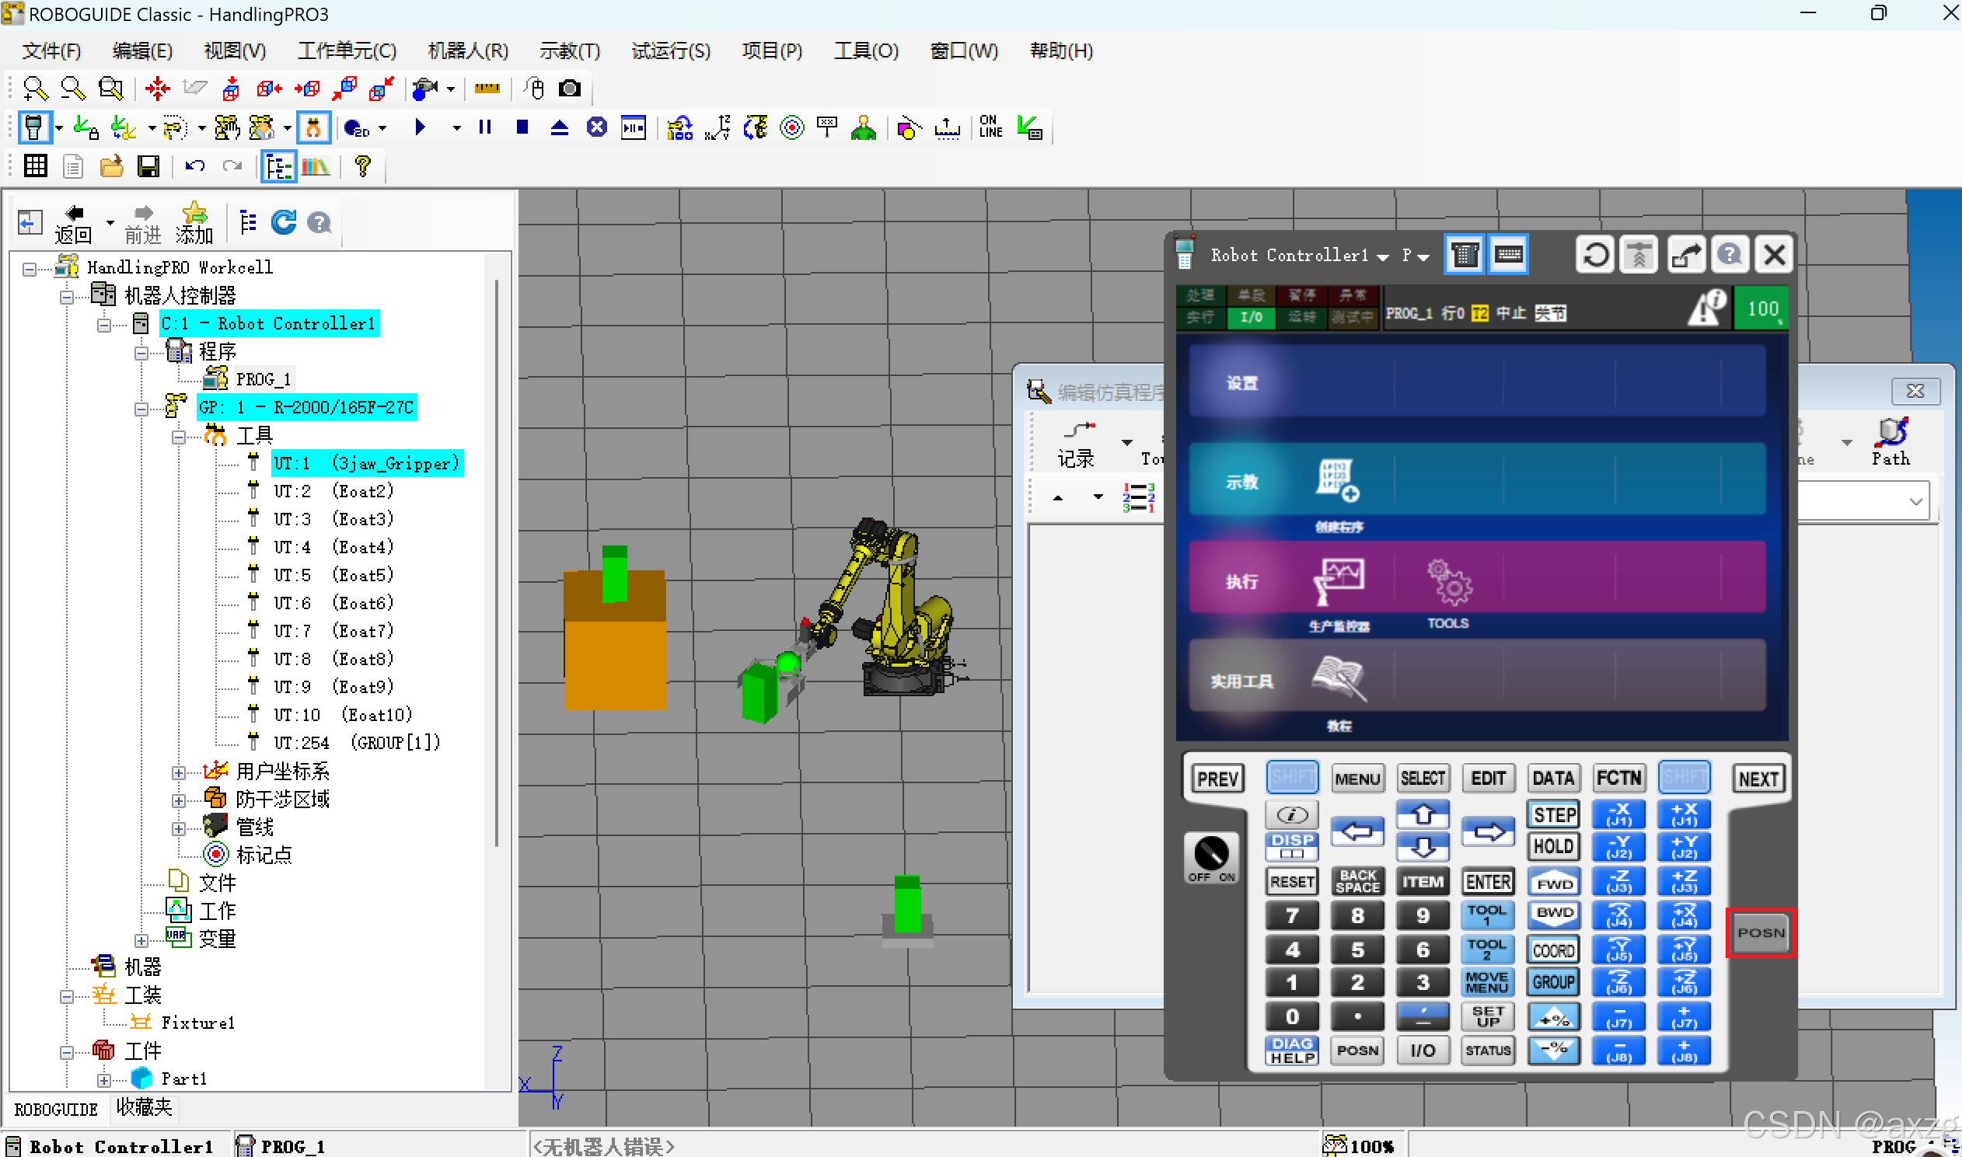Viewport: 1962px width, 1157px height.
Task: Open the Robot Controller1 dropdown on pendant
Action: pyautogui.click(x=1383, y=256)
